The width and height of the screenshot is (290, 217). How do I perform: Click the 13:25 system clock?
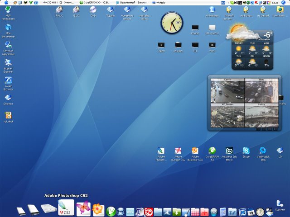(x=275, y=3)
